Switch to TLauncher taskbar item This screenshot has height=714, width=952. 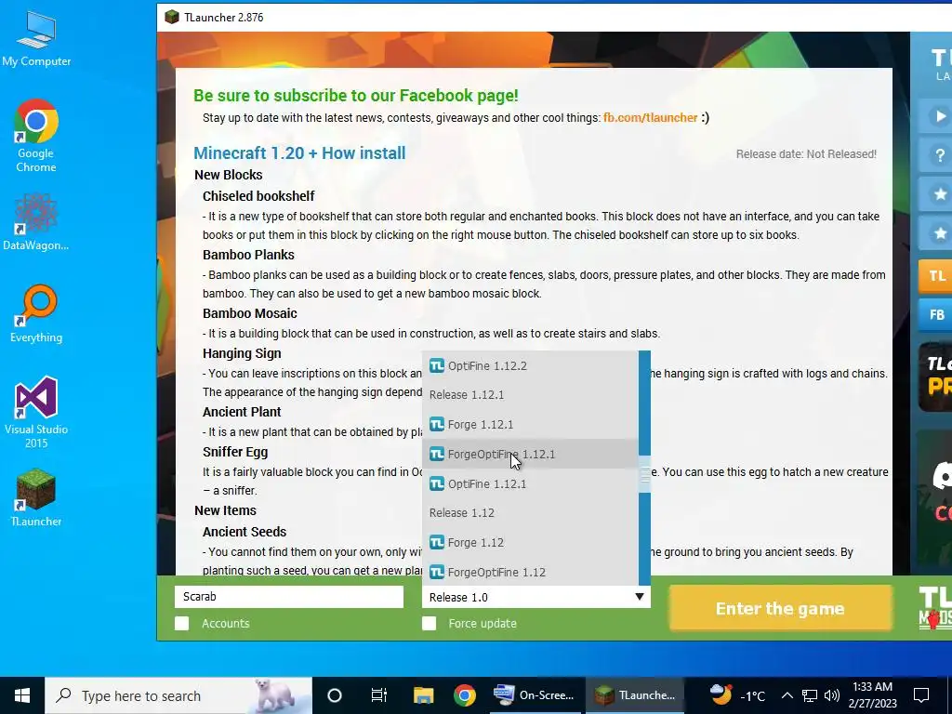click(x=634, y=695)
